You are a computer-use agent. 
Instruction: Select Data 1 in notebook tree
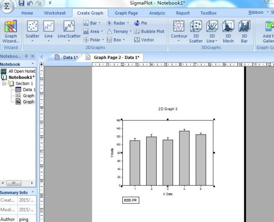28,90
